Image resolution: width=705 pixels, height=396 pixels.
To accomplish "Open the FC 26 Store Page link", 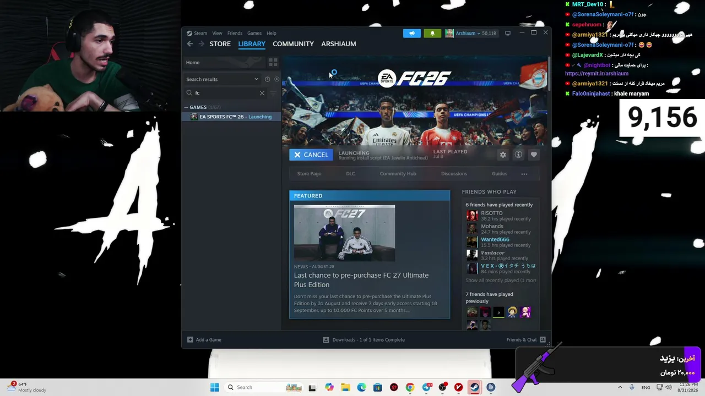I will click(x=309, y=174).
